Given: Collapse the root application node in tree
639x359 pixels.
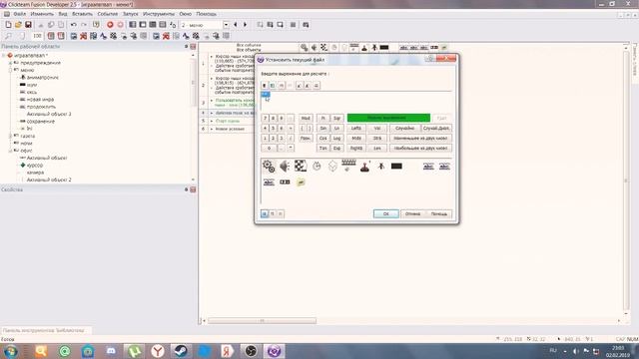Looking at the screenshot, I should 4,56.
